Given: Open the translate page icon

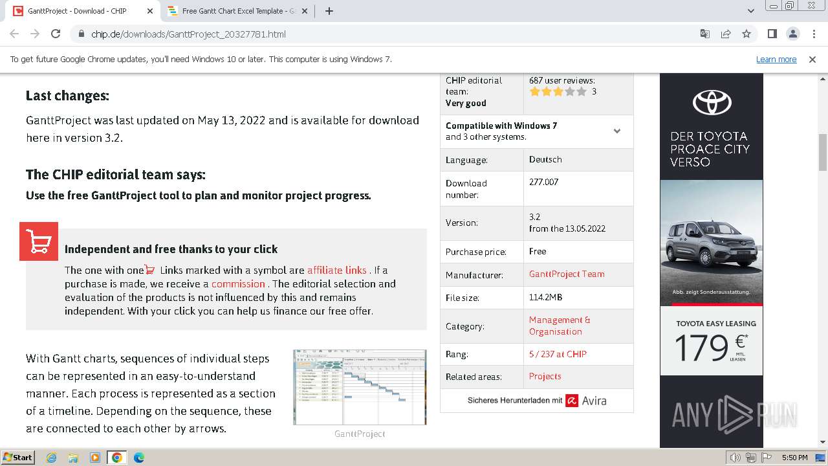Looking at the screenshot, I should [x=705, y=34].
